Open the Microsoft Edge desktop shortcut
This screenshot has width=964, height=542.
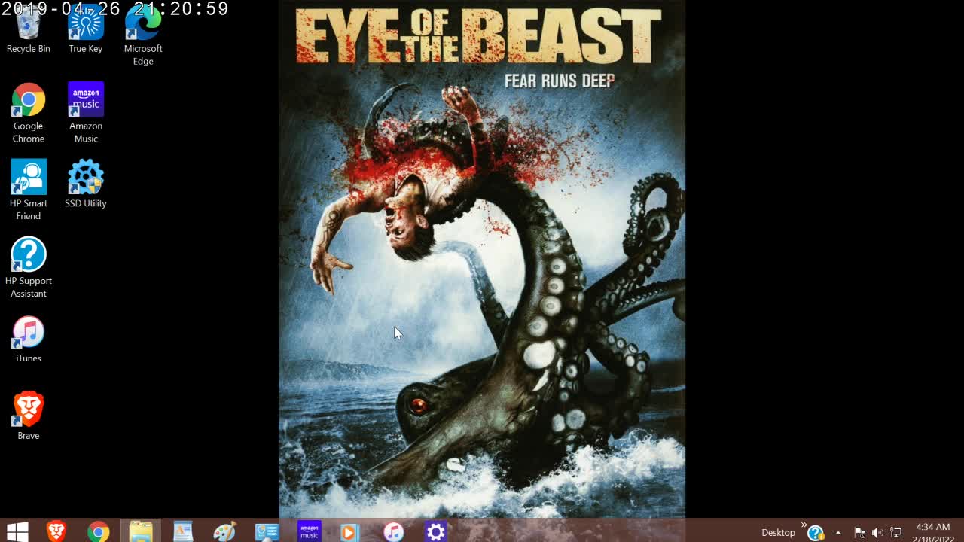click(x=143, y=36)
